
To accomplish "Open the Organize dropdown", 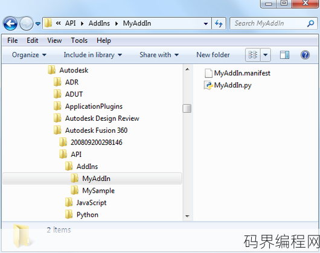I will pos(29,55).
